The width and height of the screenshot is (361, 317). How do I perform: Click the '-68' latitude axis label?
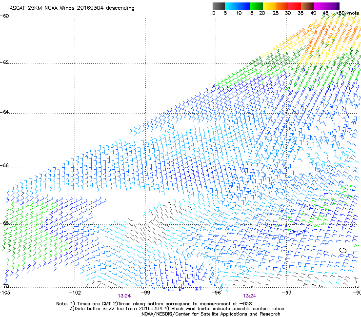pyautogui.click(x=4, y=223)
